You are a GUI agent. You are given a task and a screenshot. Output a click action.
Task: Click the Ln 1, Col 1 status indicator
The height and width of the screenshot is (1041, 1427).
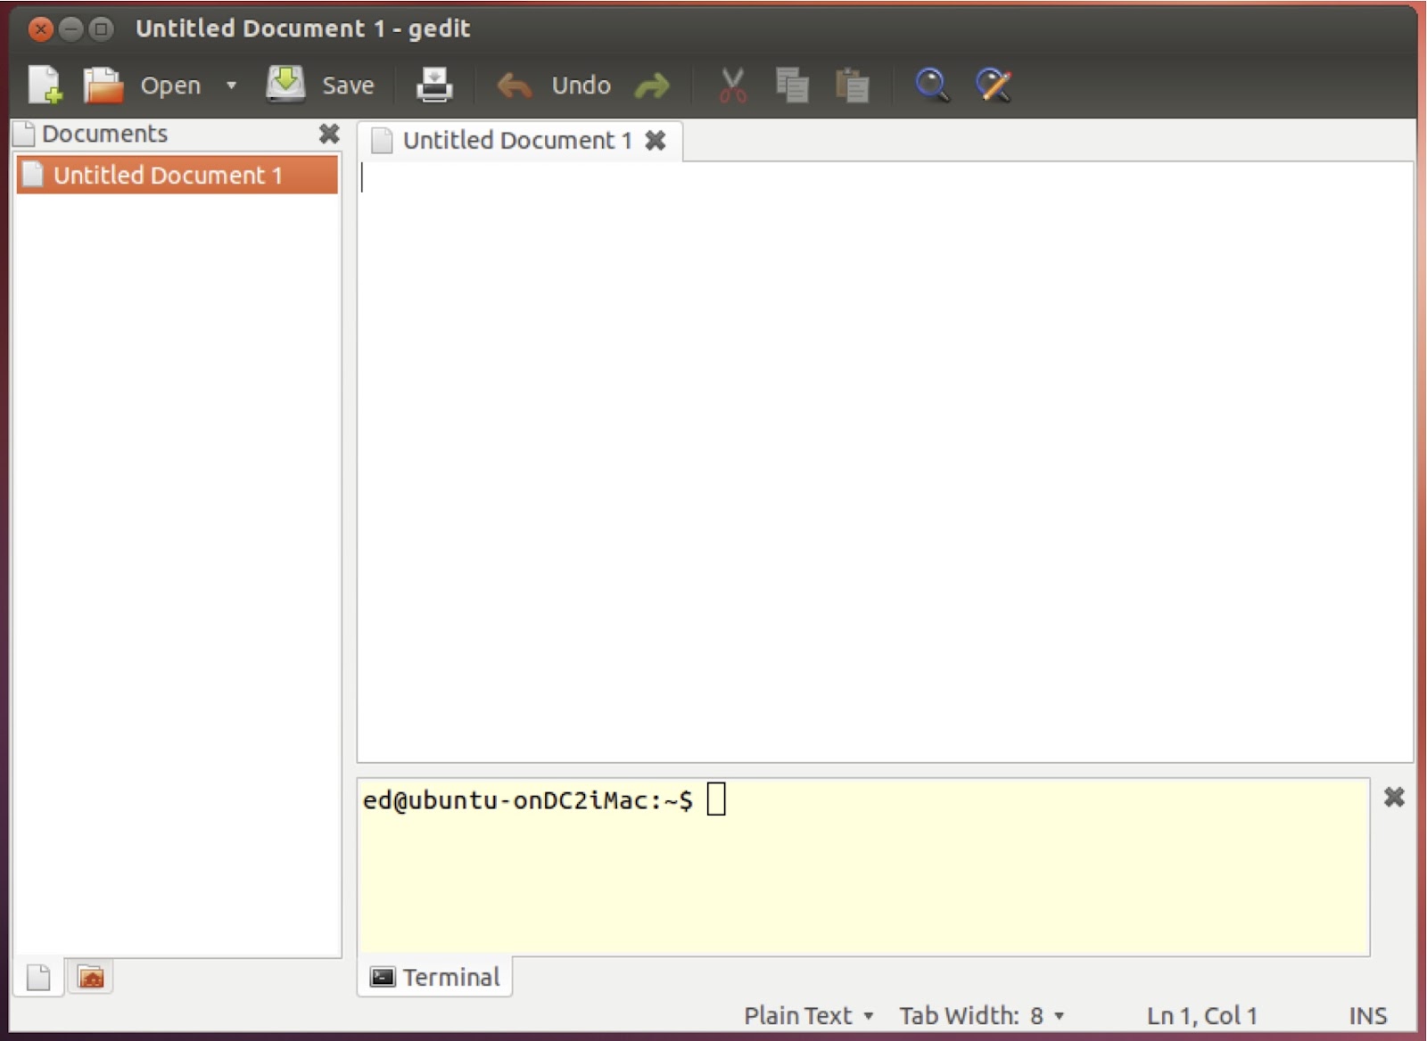(1202, 1014)
